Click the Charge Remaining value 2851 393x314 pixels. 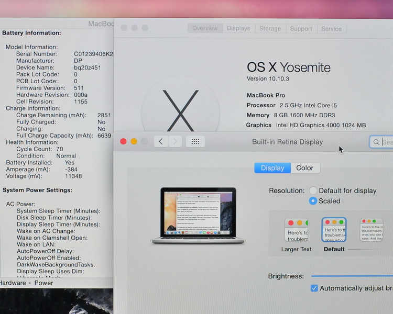(104, 115)
